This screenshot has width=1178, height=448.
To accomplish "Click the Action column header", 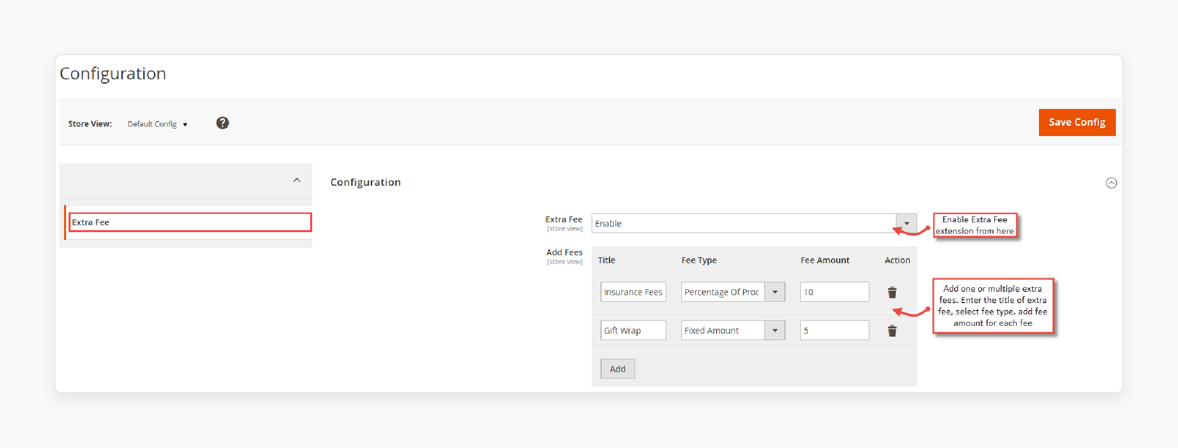I will (897, 260).
